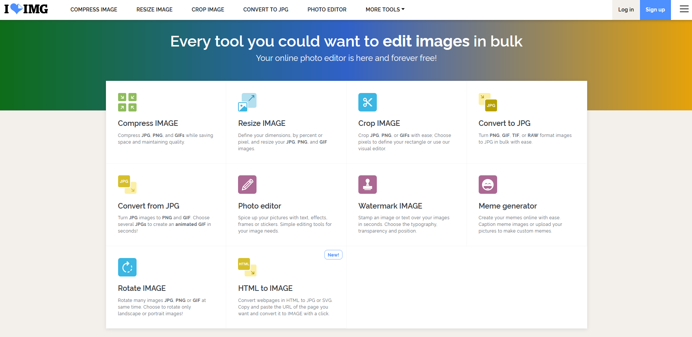Expand the MORE TOOLS dropdown
Screen dimensions: 692x337
[385, 10]
